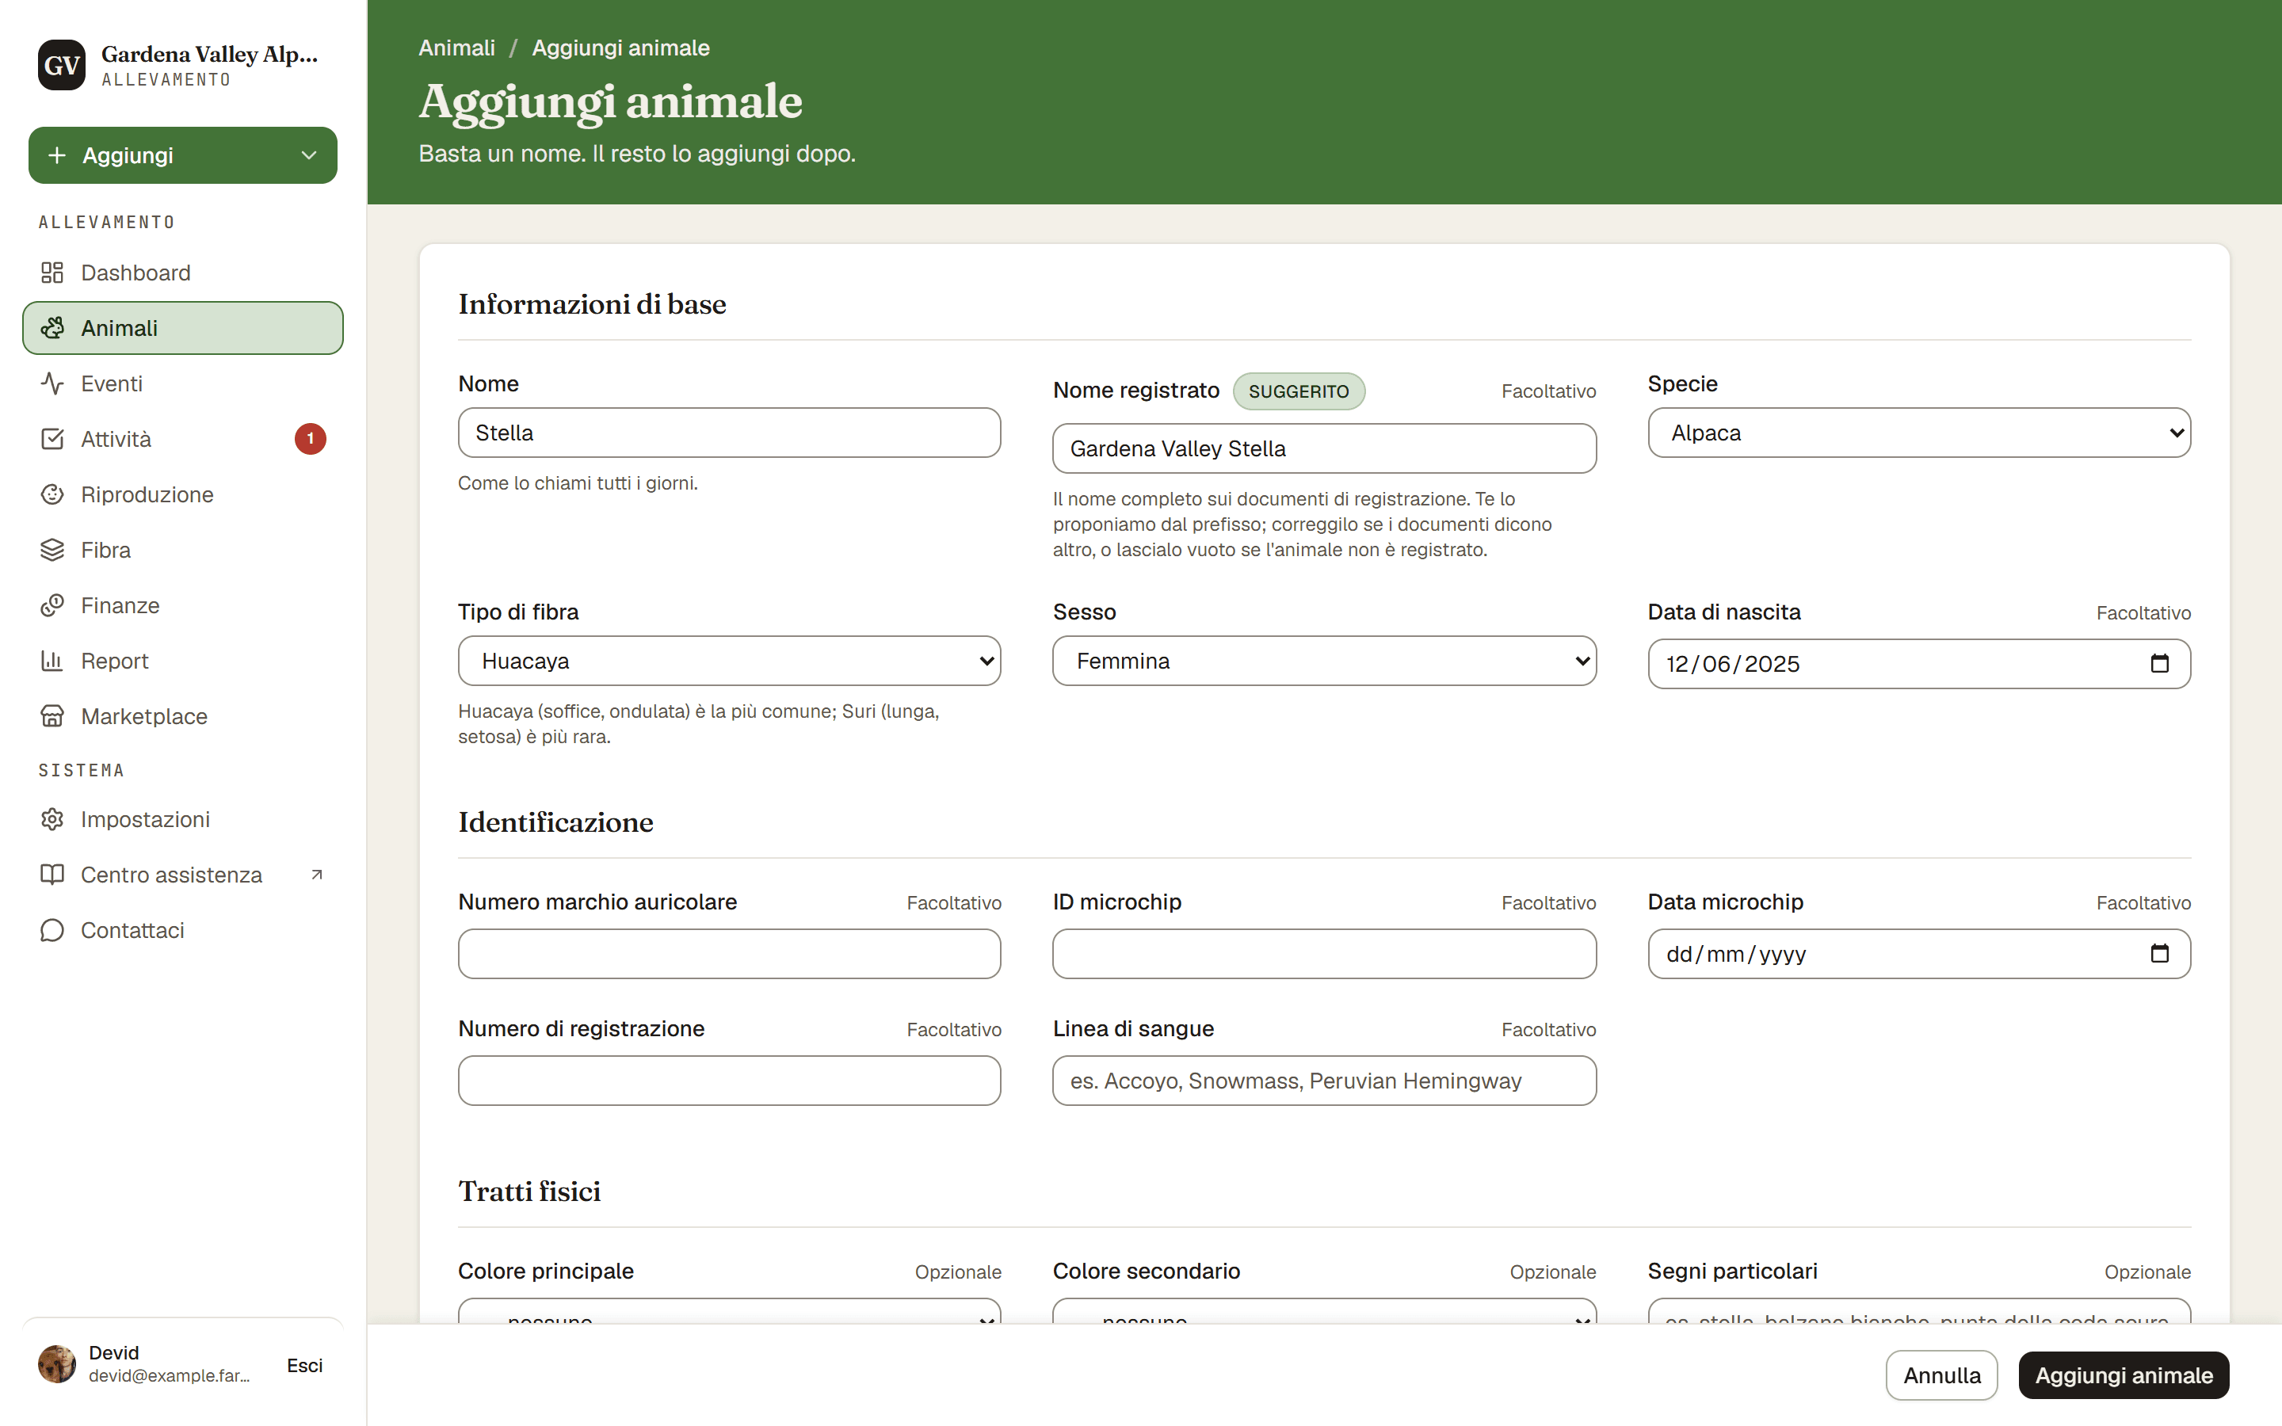Open calendar picker for Data microchip
Screen dimensions: 2282x1426
[x=2159, y=954]
